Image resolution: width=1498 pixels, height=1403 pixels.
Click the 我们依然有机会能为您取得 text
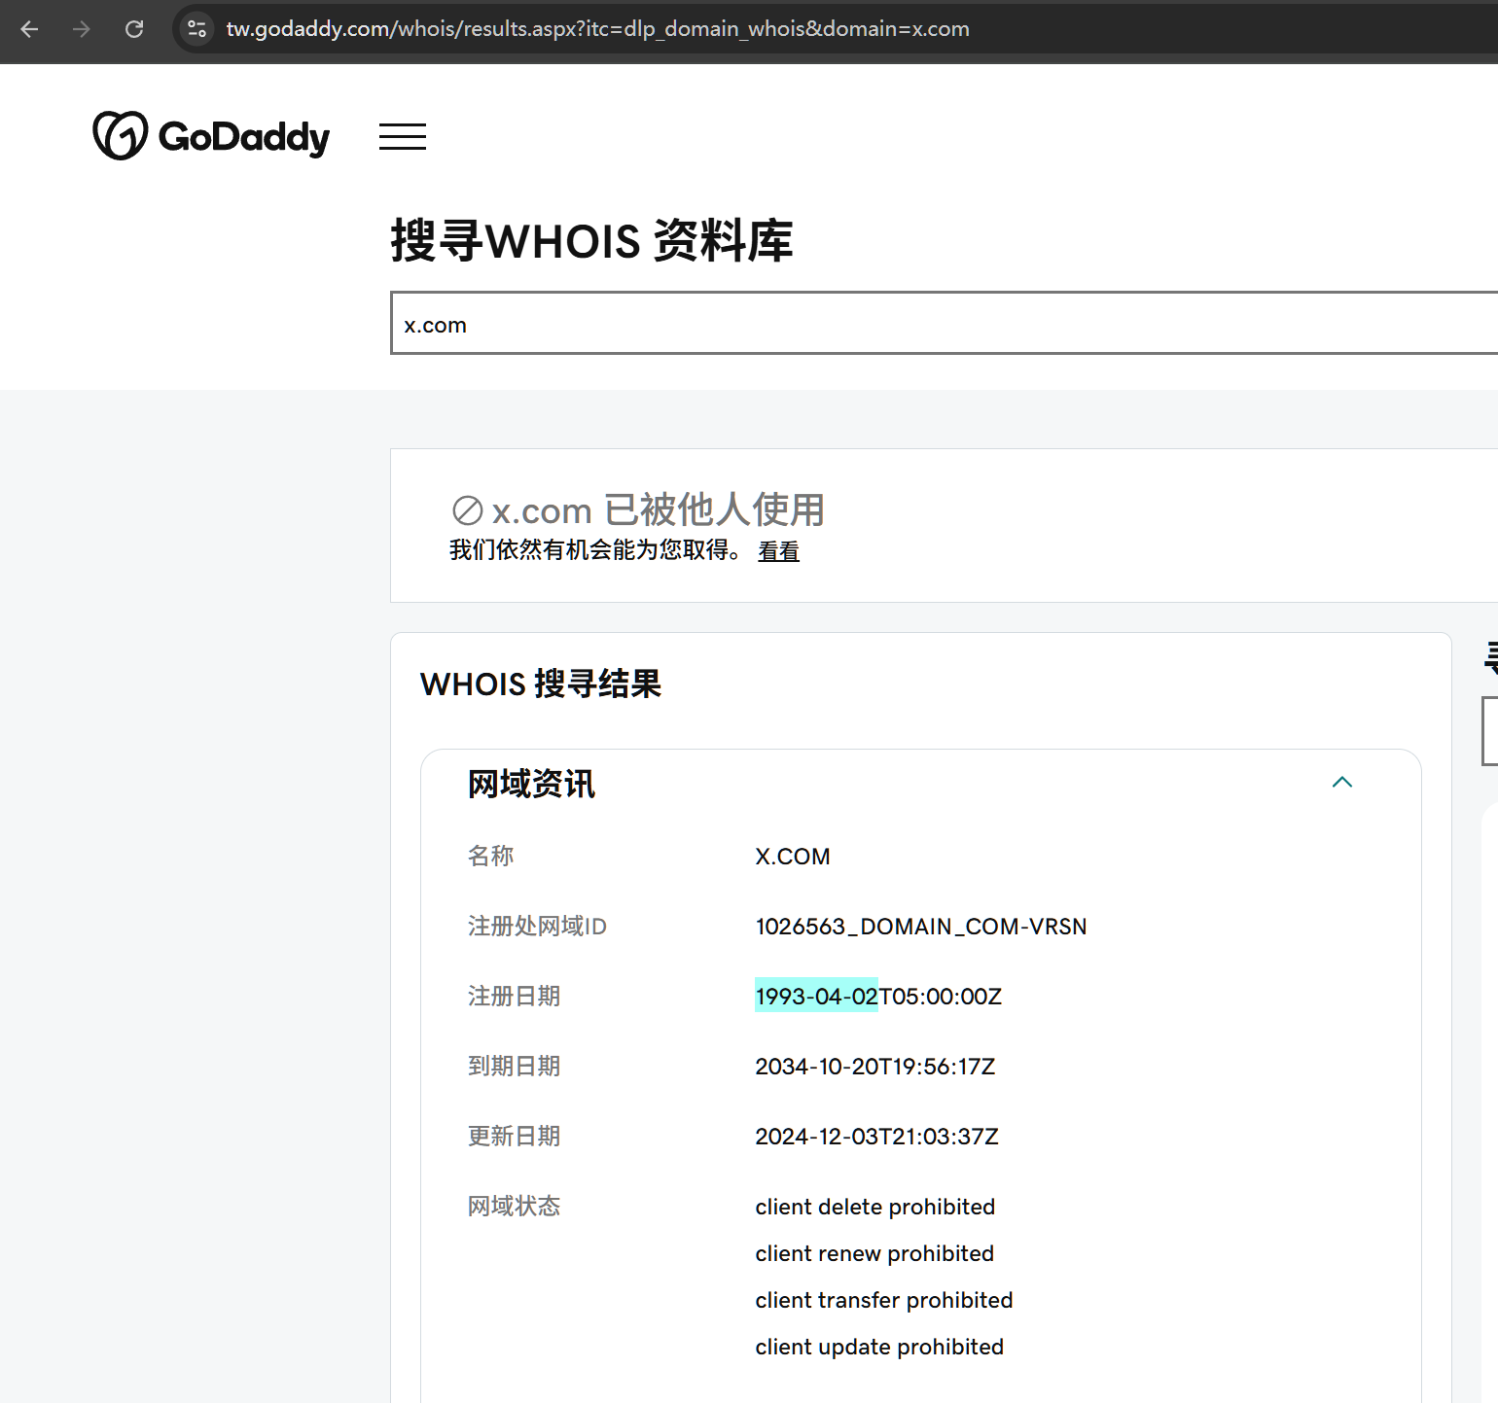point(595,550)
